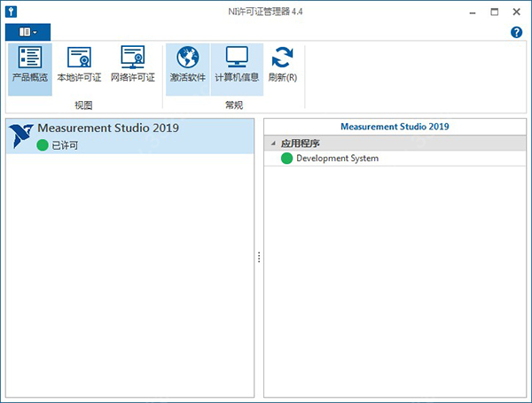This screenshot has height=403, width=532.
Task: Click the Measurement Studio 2019 header on right panel
Action: (395, 127)
